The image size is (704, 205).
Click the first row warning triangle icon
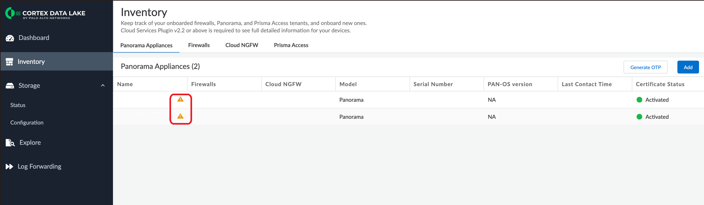click(180, 99)
